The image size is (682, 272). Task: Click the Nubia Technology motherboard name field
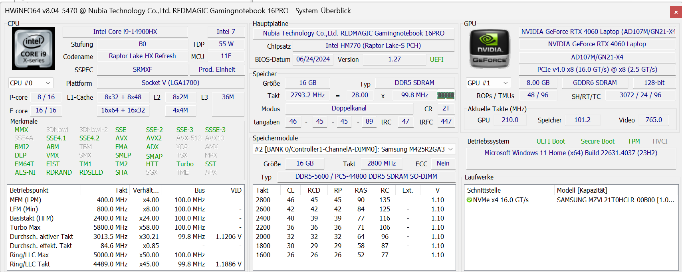coord(353,33)
